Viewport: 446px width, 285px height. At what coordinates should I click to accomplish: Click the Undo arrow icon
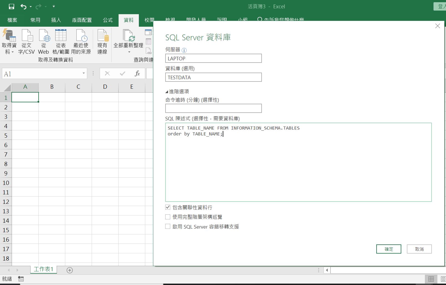[24, 6]
